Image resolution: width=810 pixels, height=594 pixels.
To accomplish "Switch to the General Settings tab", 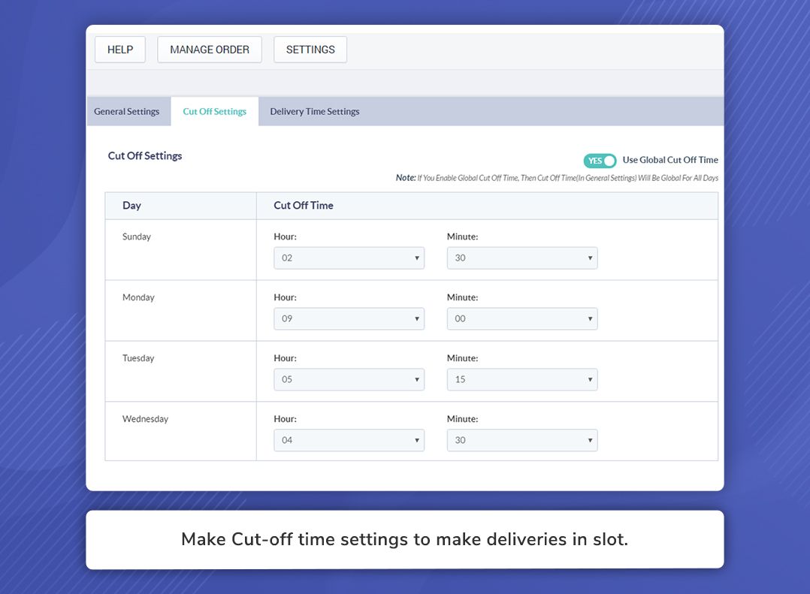I will pos(127,110).
